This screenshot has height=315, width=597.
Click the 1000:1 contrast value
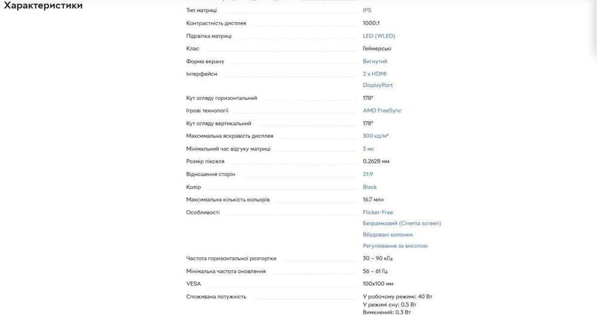pos(371,23)
